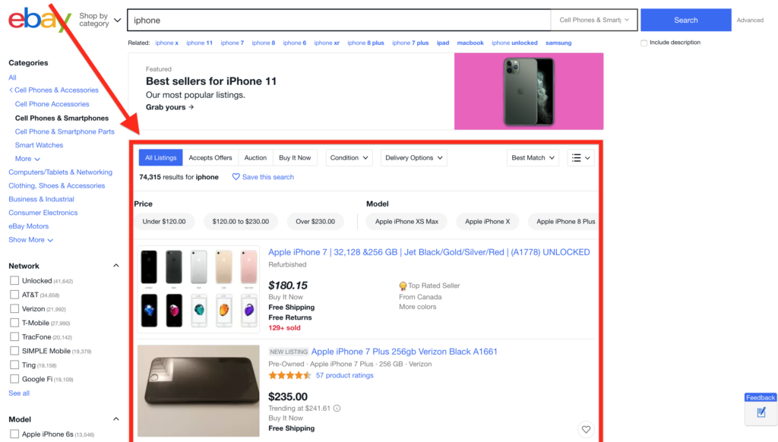Click the Grab yours link

coord(169,107)
